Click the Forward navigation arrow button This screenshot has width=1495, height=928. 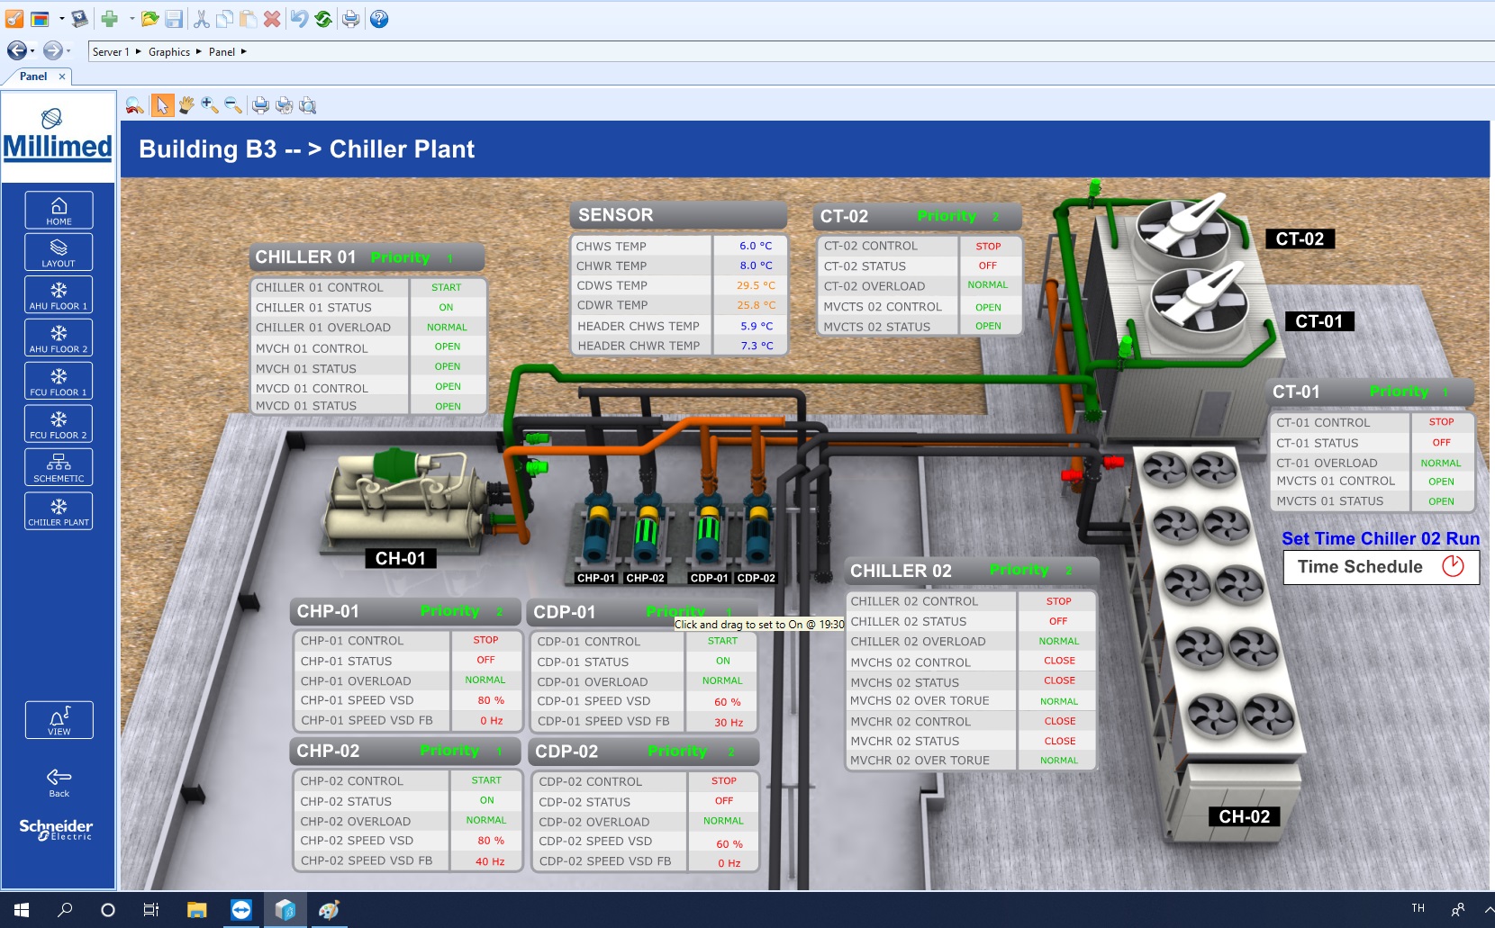(53, 51)
